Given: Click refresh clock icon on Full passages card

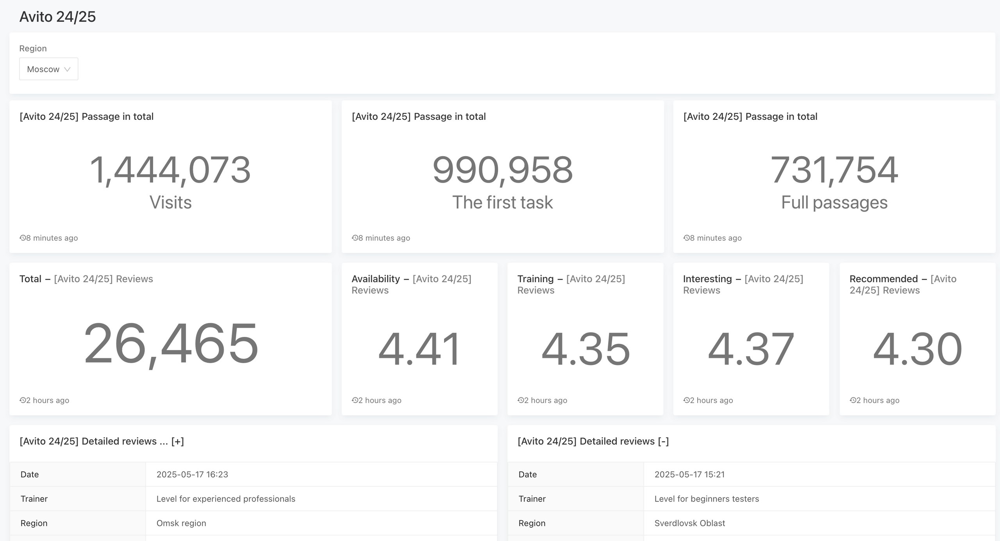Looking at the screenshot, I should (686, 238).
